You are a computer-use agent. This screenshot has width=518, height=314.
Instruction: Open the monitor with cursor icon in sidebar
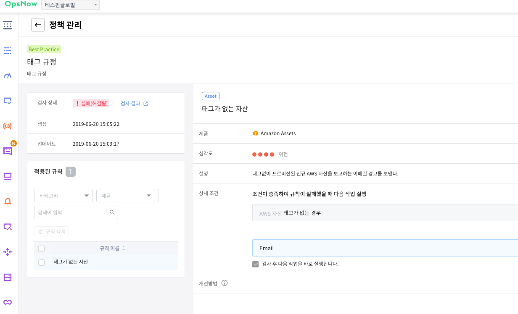(x=8, y=227)
